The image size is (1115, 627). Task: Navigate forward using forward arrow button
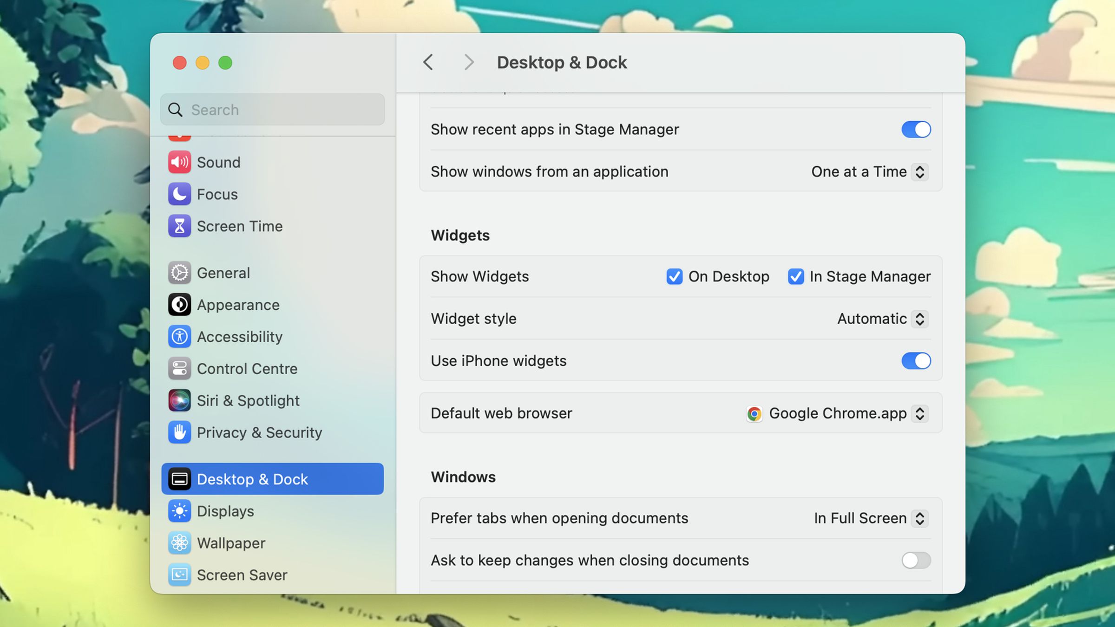pyautogui.click(x=468, y=62)
